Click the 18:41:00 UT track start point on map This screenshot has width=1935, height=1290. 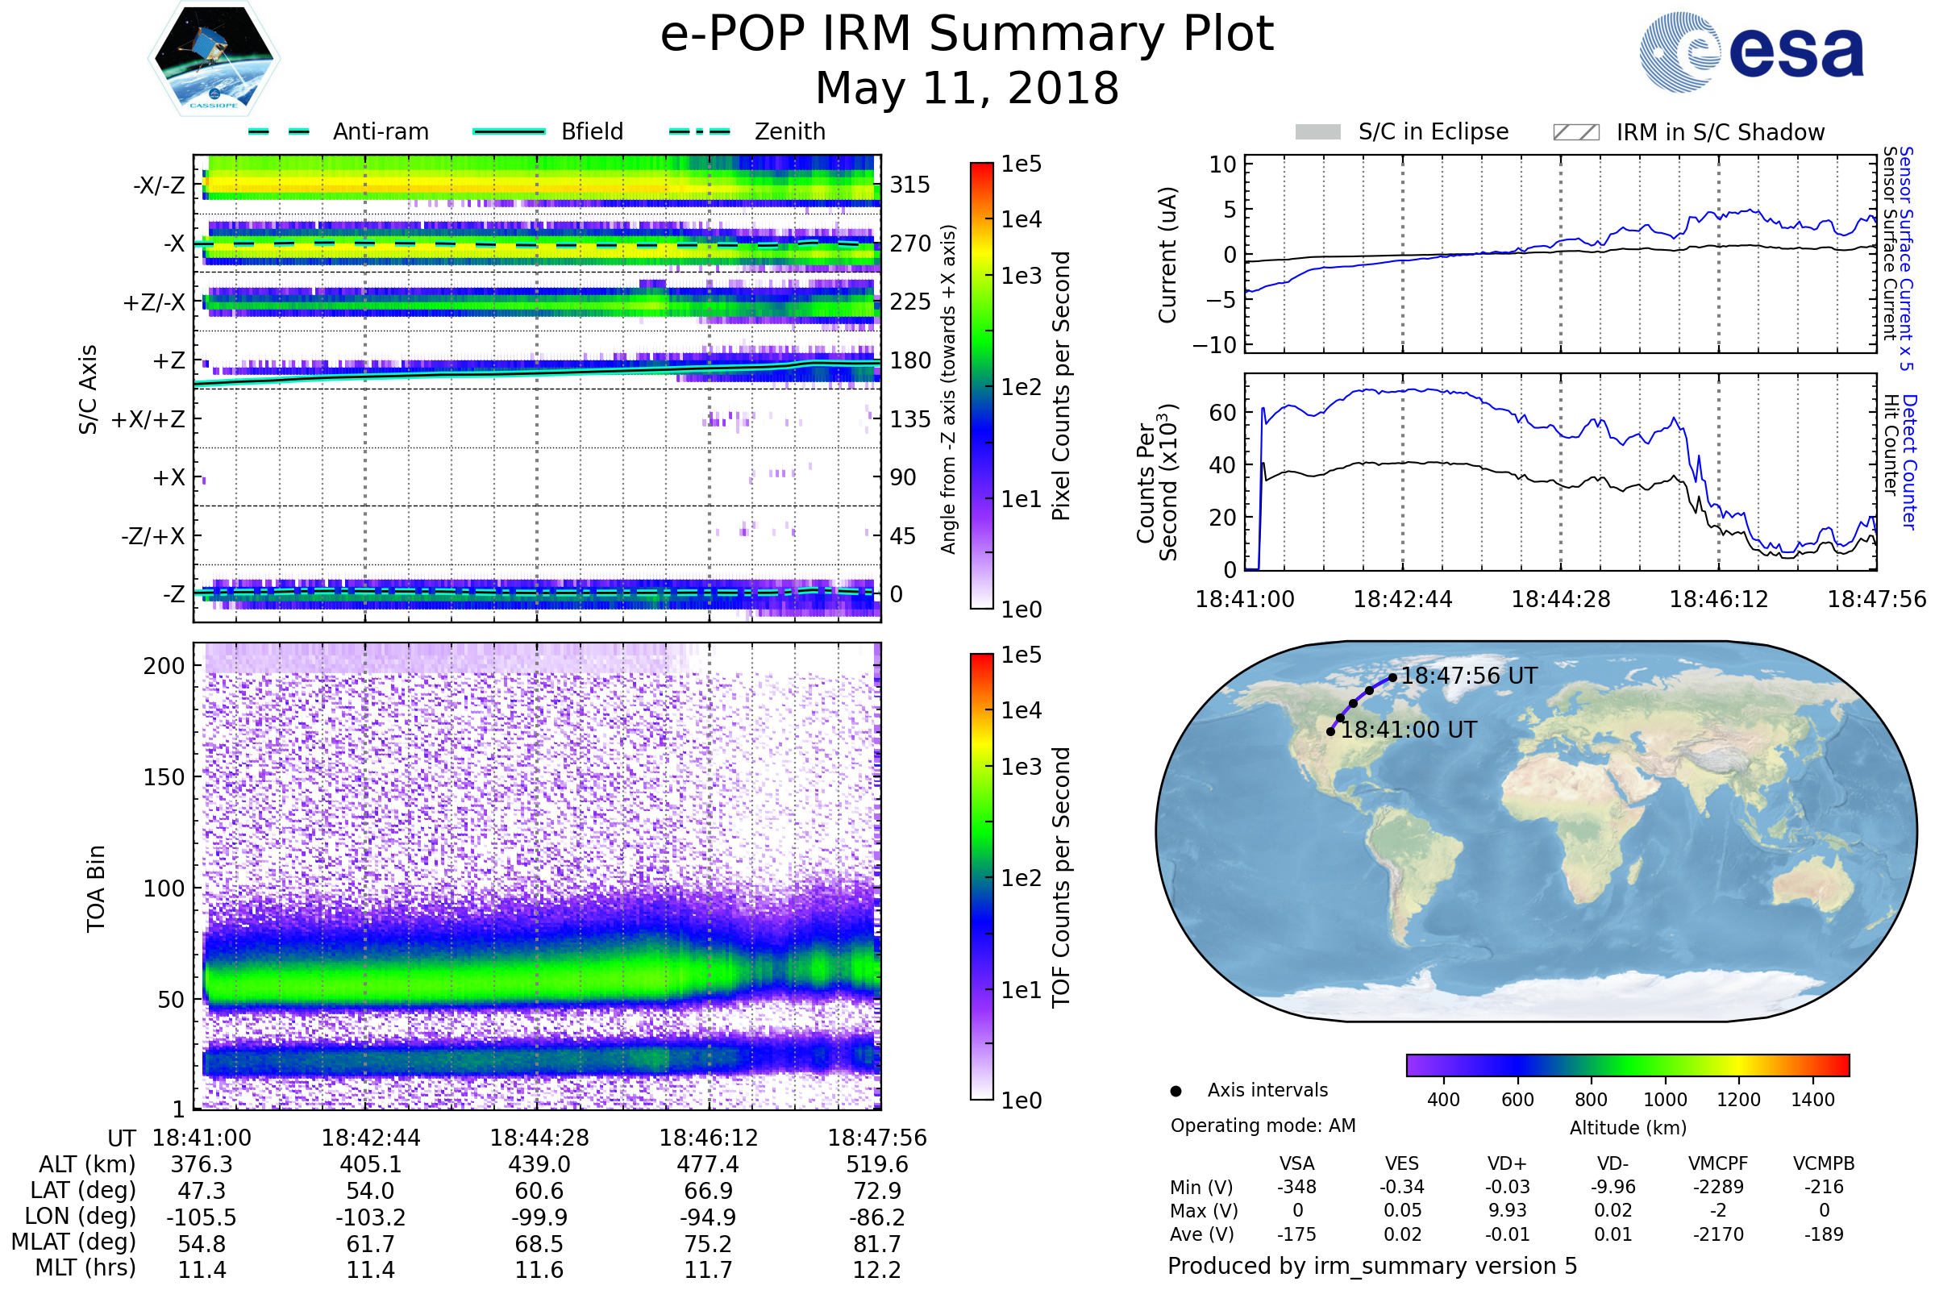pyautogui.click(x=1330, y=731)
